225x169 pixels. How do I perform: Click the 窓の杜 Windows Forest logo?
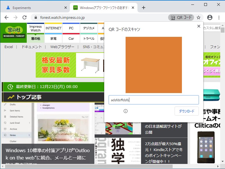tap(14, 32)
